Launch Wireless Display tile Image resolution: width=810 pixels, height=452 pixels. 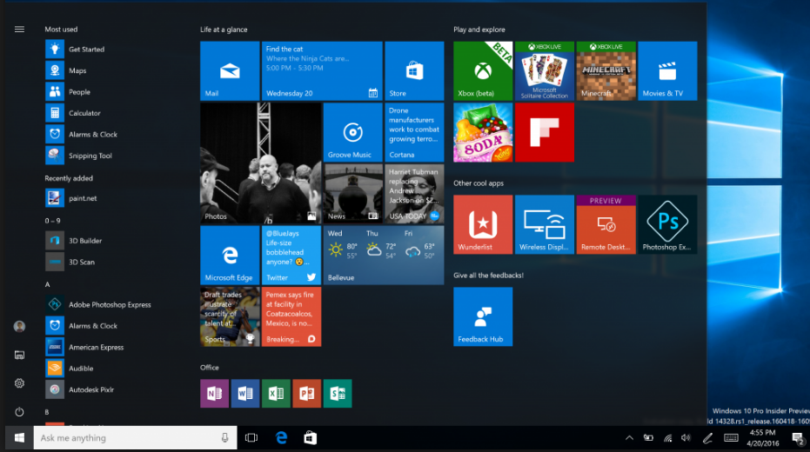(545, 224)
